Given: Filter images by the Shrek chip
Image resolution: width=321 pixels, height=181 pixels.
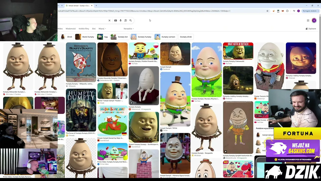Looking at the screenshot, I should (x=66, y=37).
